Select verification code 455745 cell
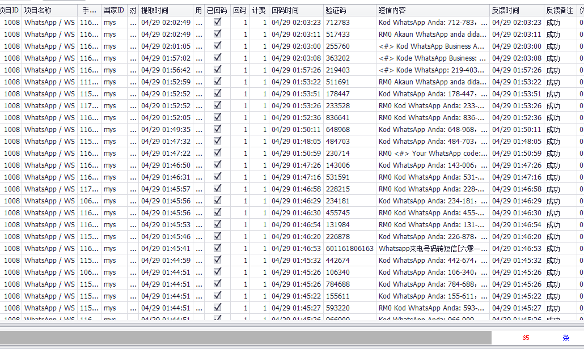The height and width of the screenshot is (349, 584). click(x=350, y=213)
